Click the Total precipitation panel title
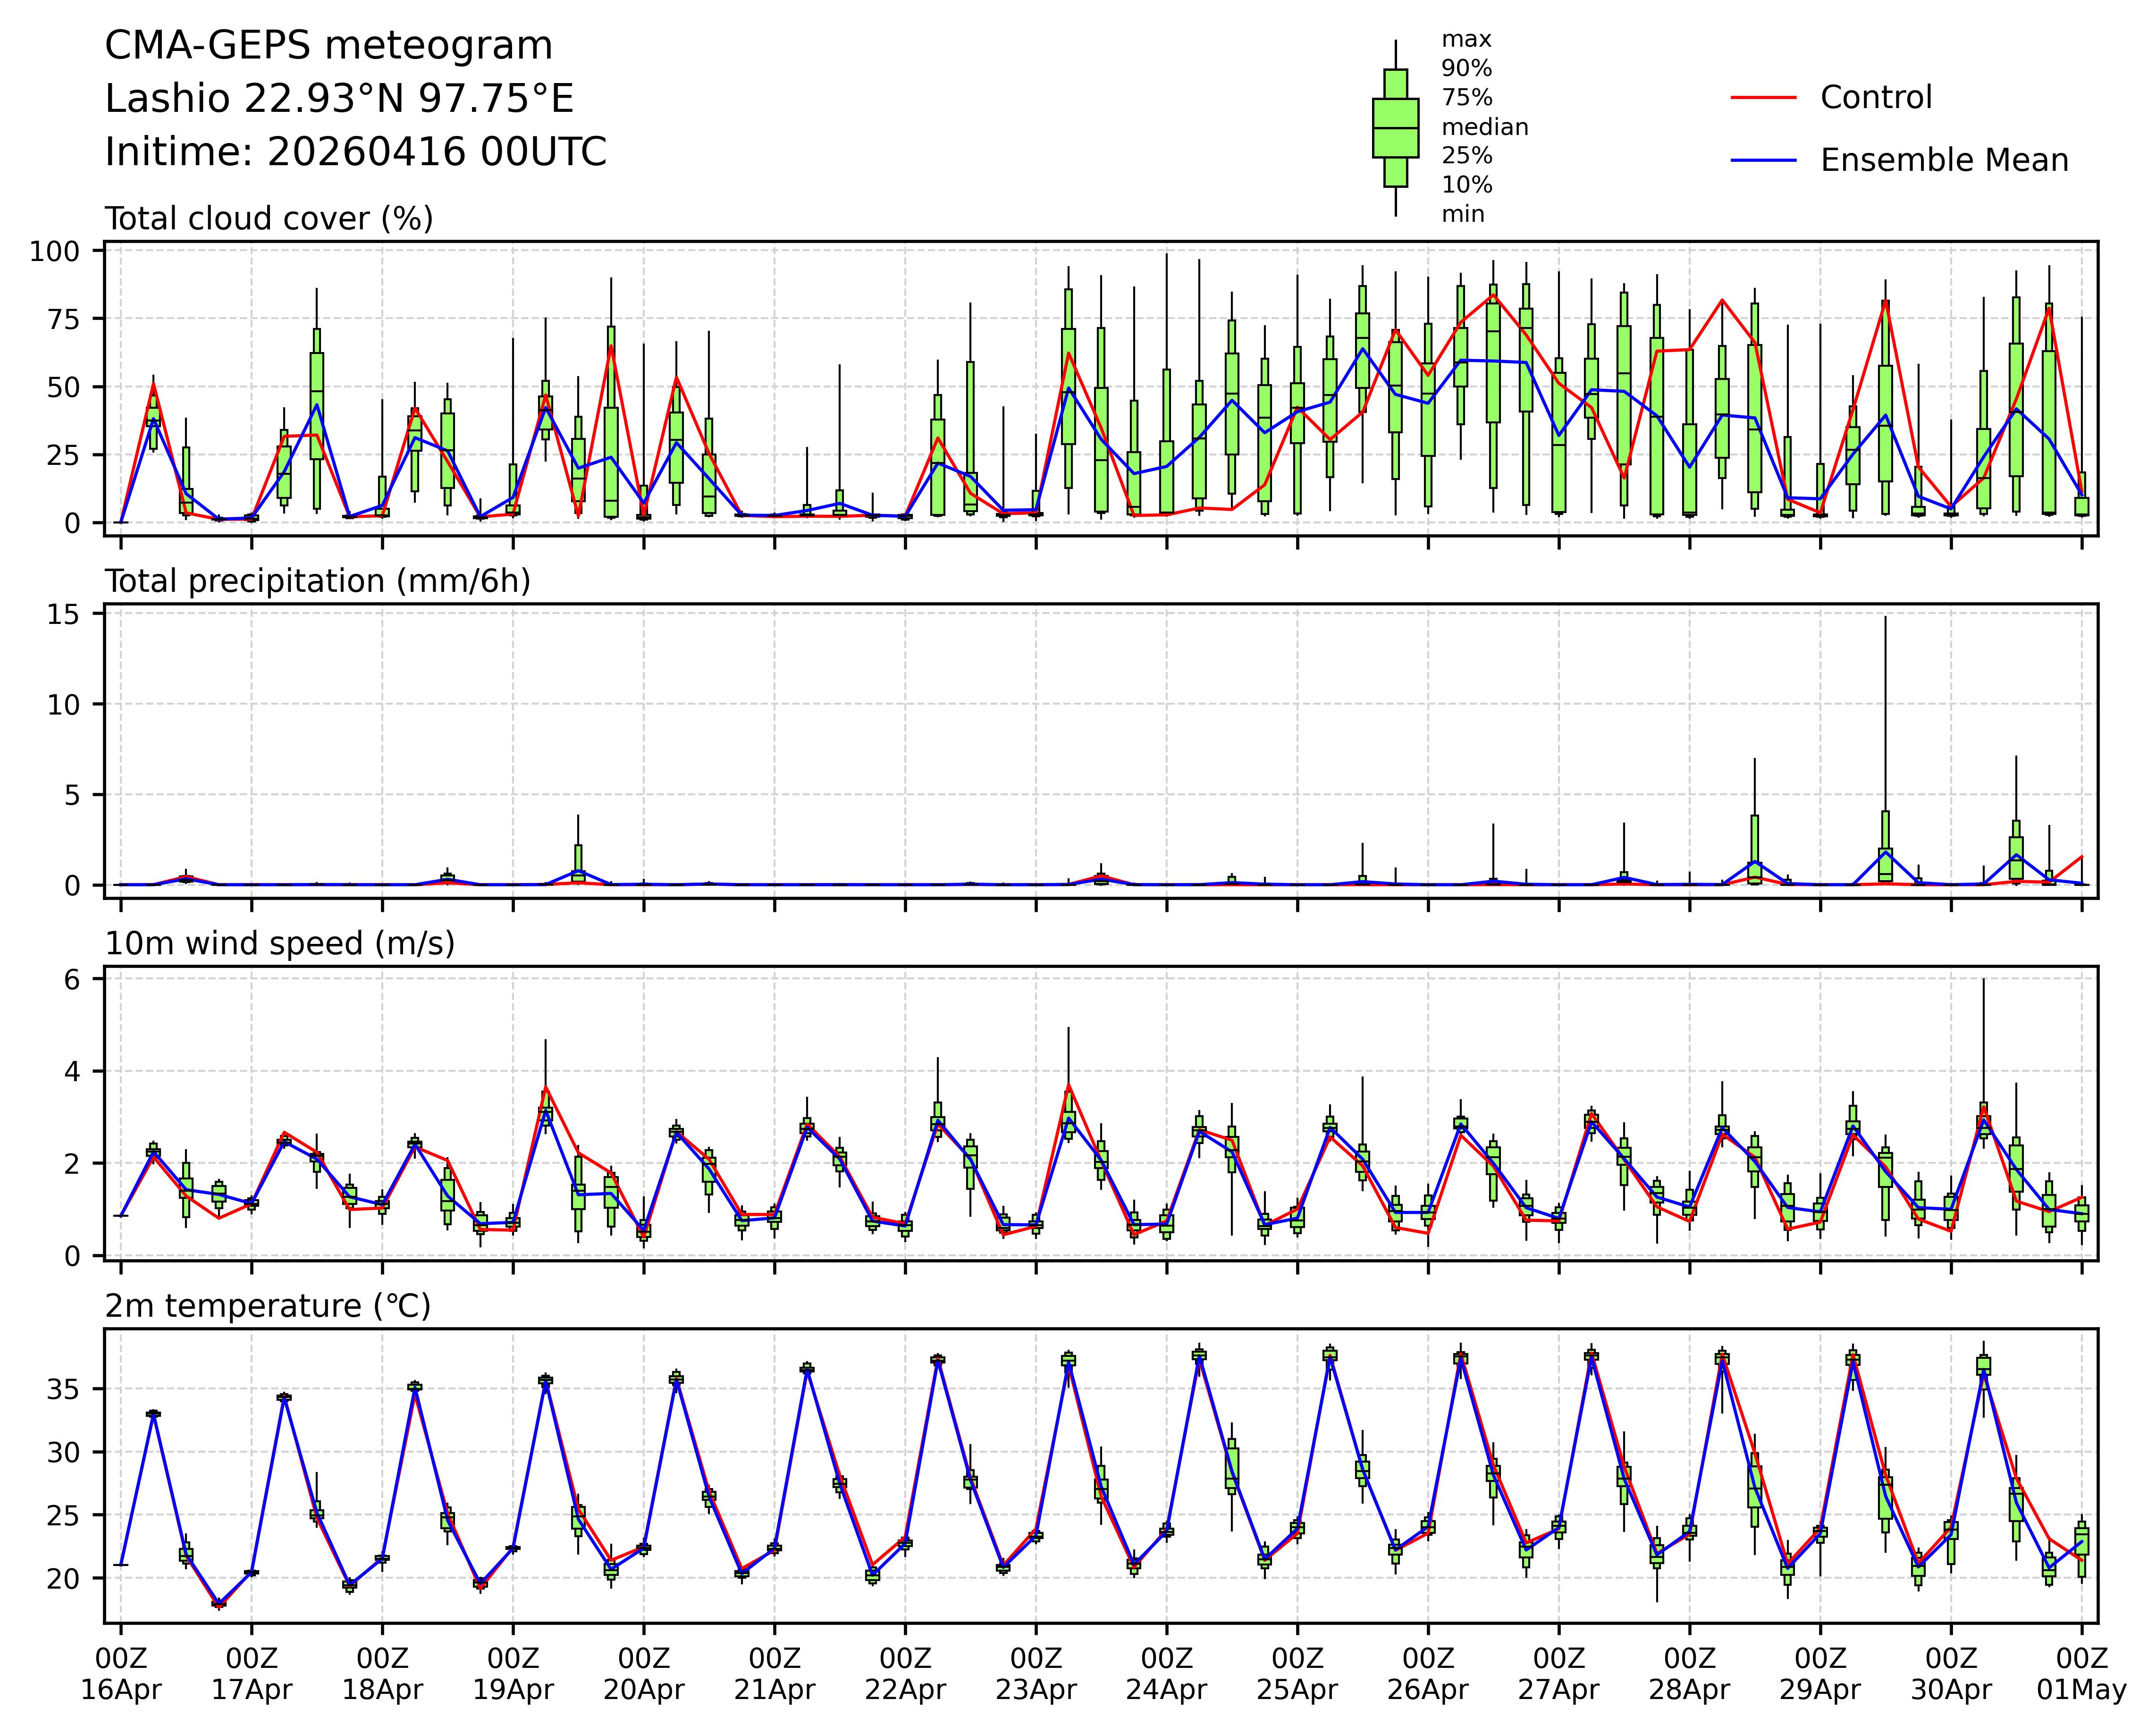Screen dimensions: 2156x1733 317,581
